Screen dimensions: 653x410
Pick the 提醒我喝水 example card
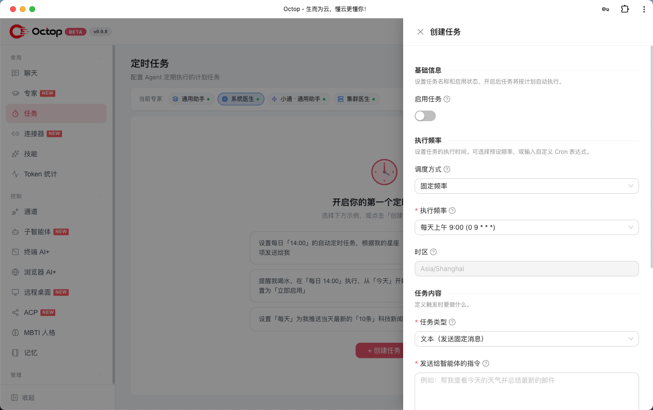327,286
